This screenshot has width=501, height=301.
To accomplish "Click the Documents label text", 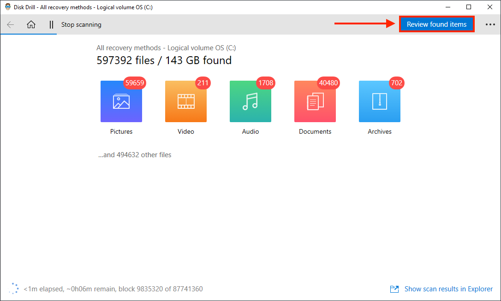I will (315, 131).
